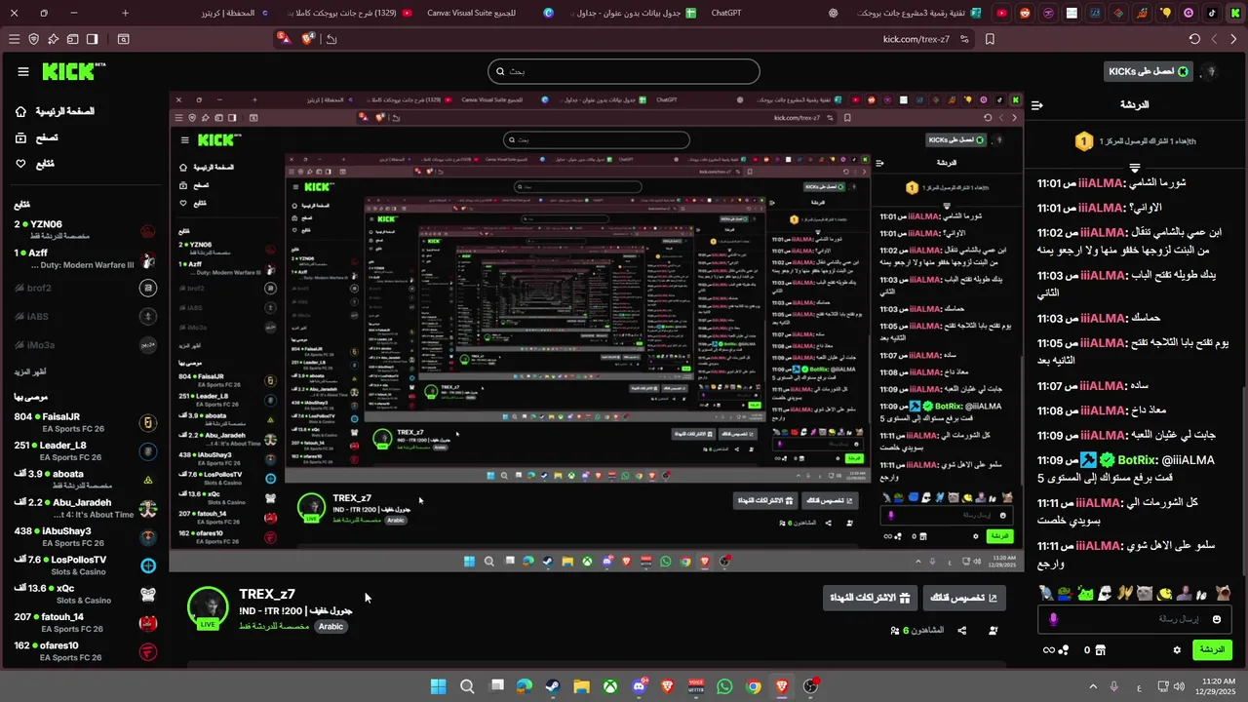Open the user profile avatar menu
This screenshot has height=702, width=1248.
[1211, 71]
